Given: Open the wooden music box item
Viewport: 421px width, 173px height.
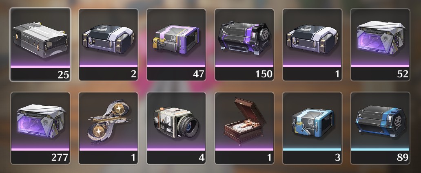Looking at the screenshot, I should (x=244, y=128).
